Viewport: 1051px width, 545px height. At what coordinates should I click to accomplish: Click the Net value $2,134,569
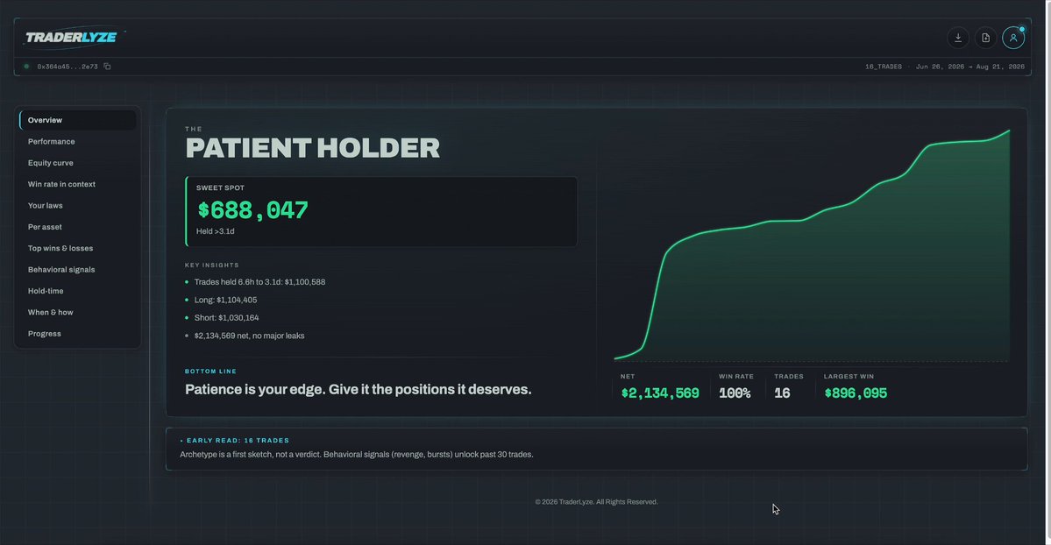pyautogui.click(x=660, y=393)
